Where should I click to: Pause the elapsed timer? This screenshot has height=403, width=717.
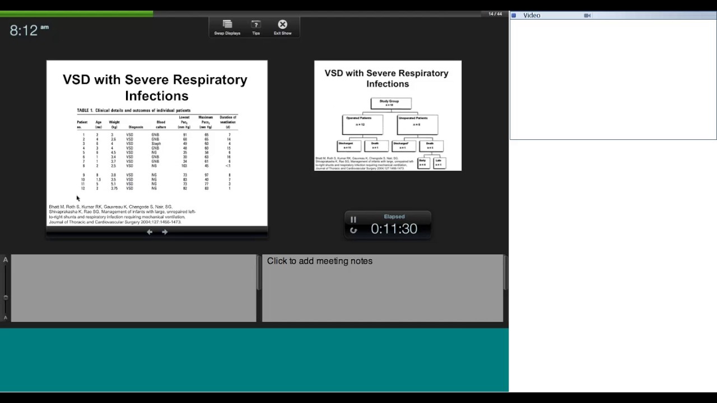click(353, 219)
